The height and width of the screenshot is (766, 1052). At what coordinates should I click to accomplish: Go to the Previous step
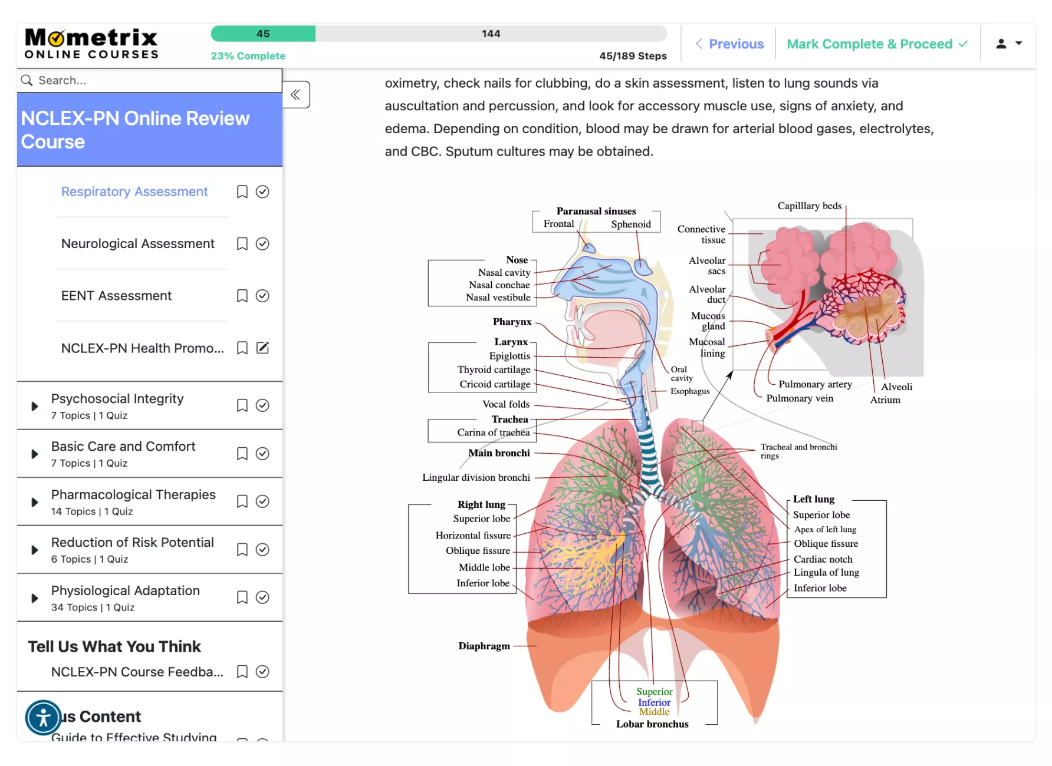(729, 44)
